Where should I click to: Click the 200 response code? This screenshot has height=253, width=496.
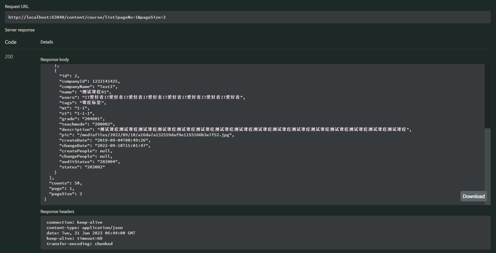coord(9,57)
